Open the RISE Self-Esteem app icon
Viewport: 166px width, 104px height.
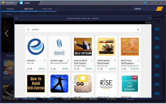point(106,83)
